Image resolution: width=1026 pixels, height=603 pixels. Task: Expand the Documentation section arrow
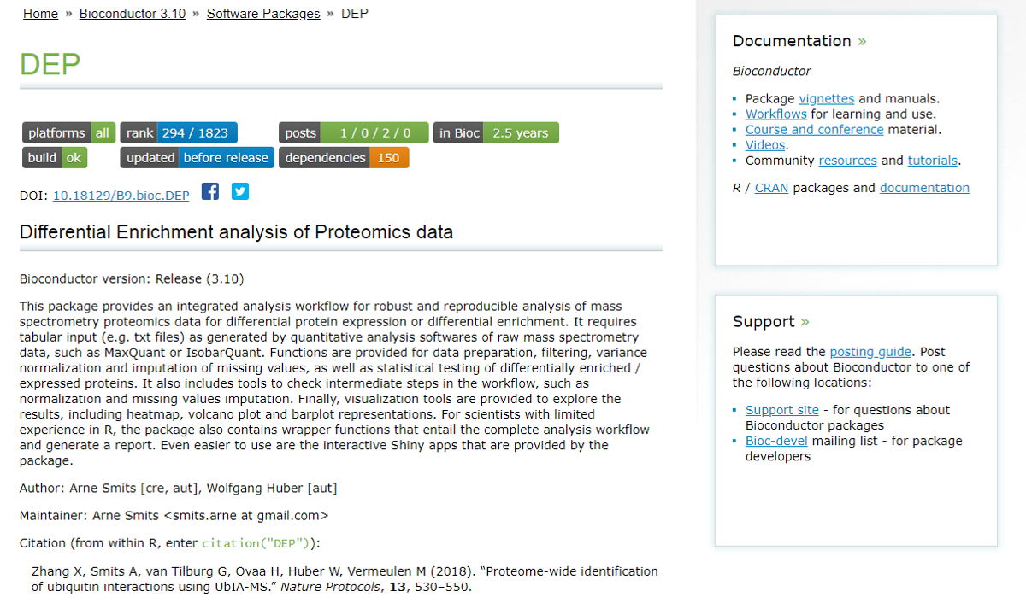point(862,41)
